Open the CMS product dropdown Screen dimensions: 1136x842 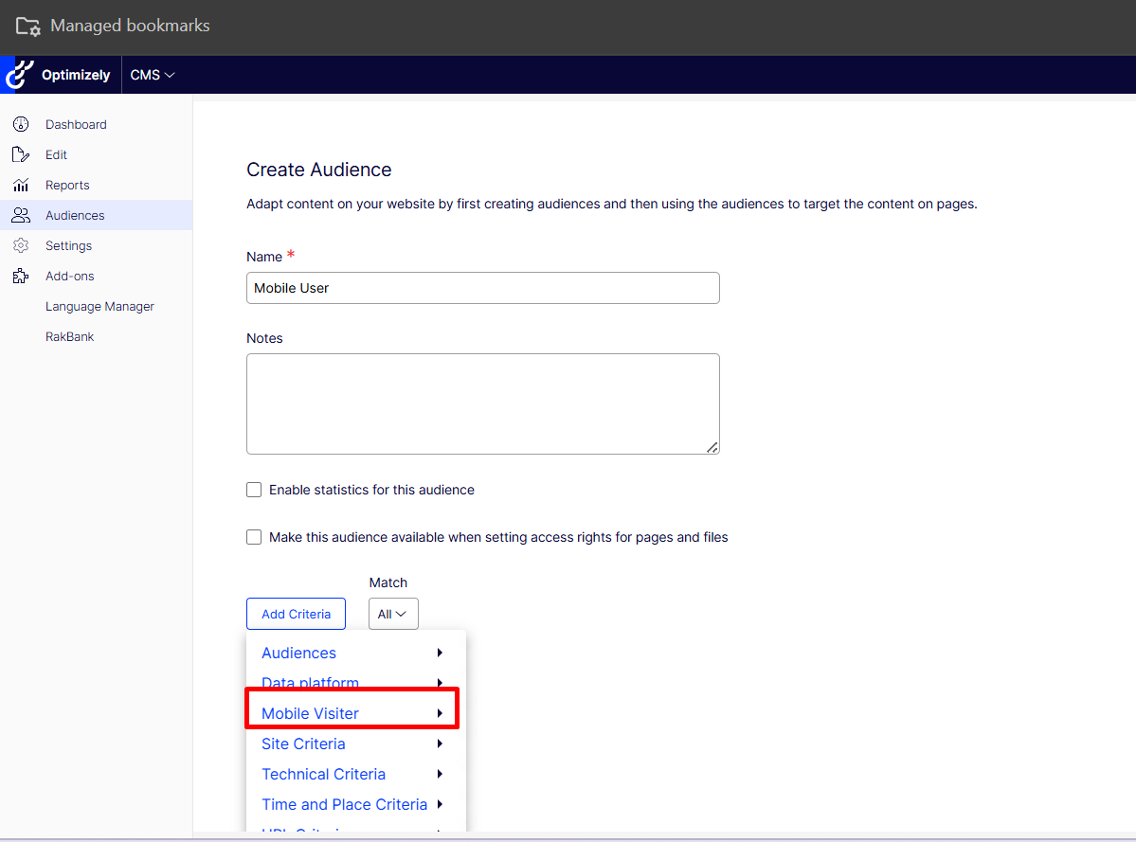click(x=153, y=75)
